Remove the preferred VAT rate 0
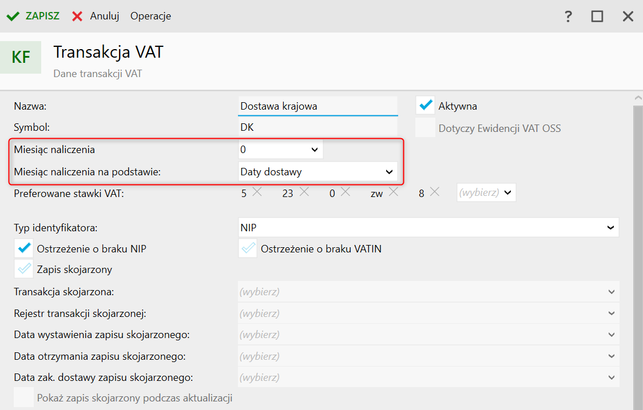This screenshot has width=643, height=410. click(345, 192)
